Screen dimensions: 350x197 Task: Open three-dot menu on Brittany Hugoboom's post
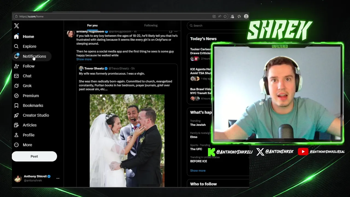click(x=176, y=31)
